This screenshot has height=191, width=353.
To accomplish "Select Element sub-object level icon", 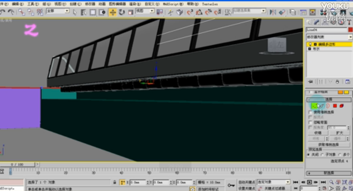I will click(x=342, y=105).
